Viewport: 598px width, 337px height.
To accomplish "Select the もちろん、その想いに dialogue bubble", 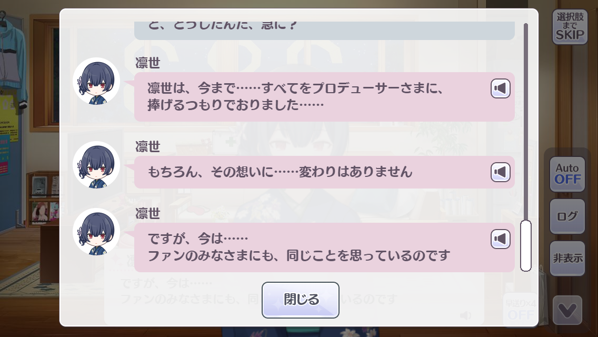I will (x=325, y=172).
